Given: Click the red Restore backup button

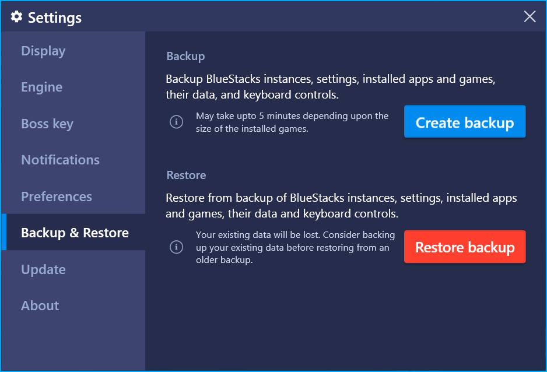Looking at the screenshot, I should click(x=465, y=247).
